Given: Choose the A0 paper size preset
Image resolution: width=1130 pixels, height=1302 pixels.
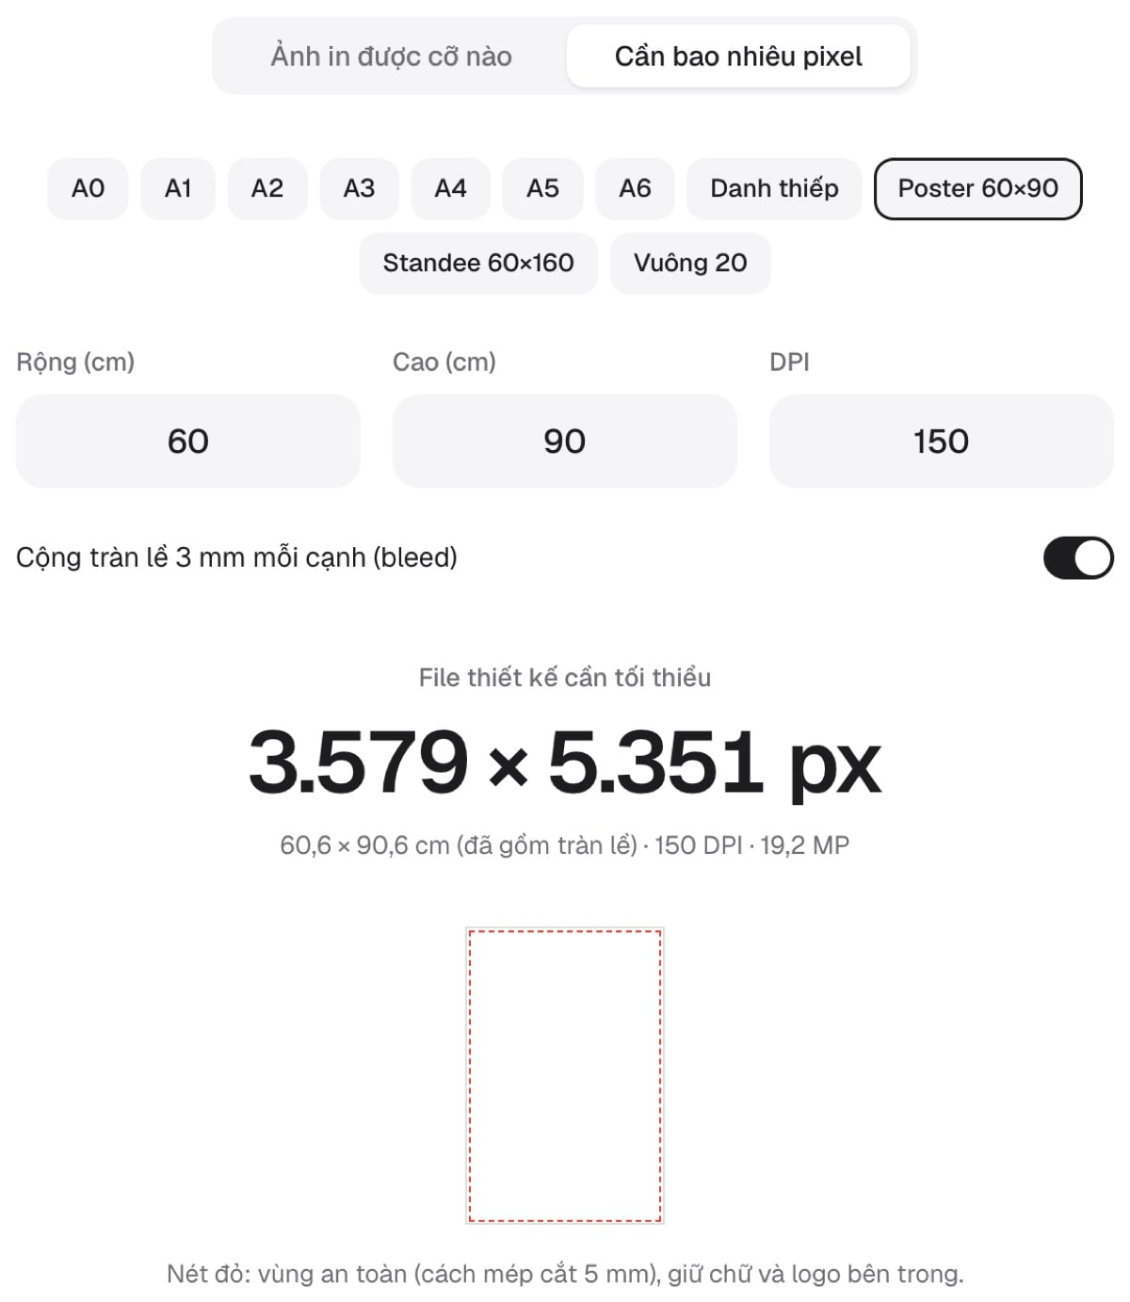Looking at the screenshot, I should (88, 188).
